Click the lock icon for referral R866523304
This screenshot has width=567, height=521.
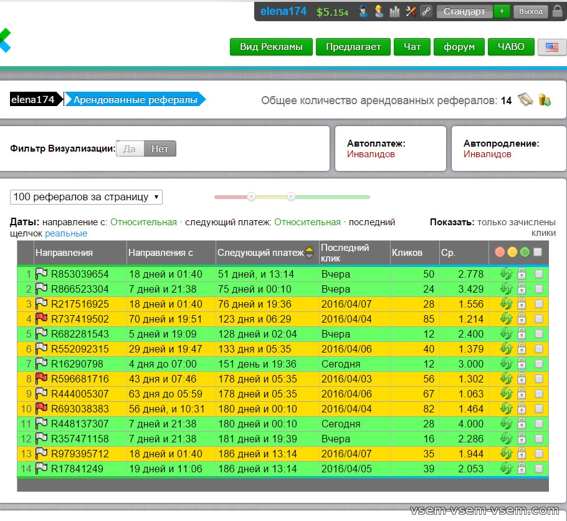click(x=522, y=288)
